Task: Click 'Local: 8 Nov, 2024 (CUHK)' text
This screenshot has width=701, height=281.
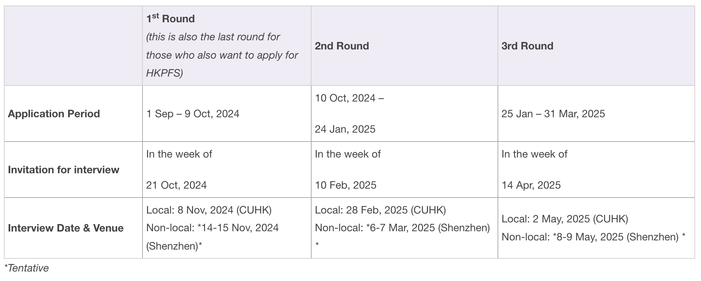Action: 209,210
